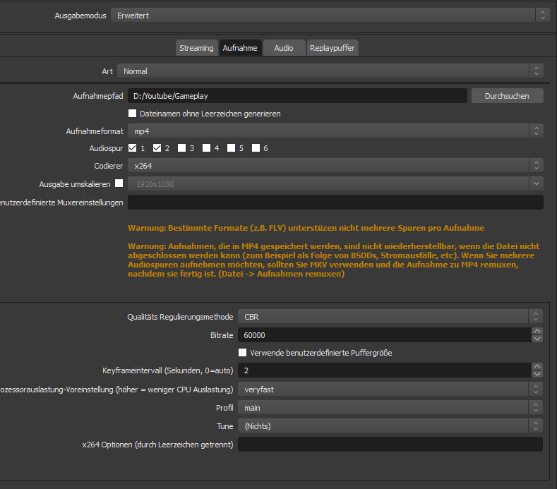Open the Aufnahmeformat dropdown showing mp4

[335, 131]
